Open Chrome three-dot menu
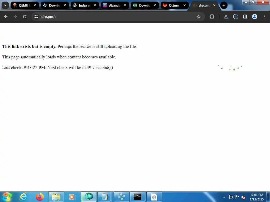Image resolution: width=270 pixels, height=202 pixels. [x=264, y=17]
